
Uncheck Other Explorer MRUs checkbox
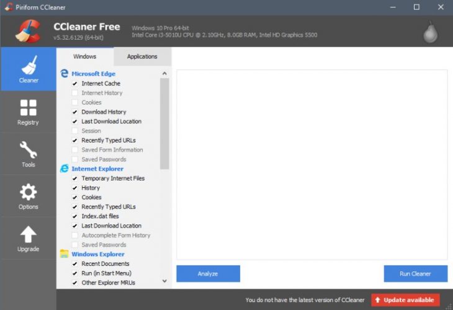(x=75, y=283)
